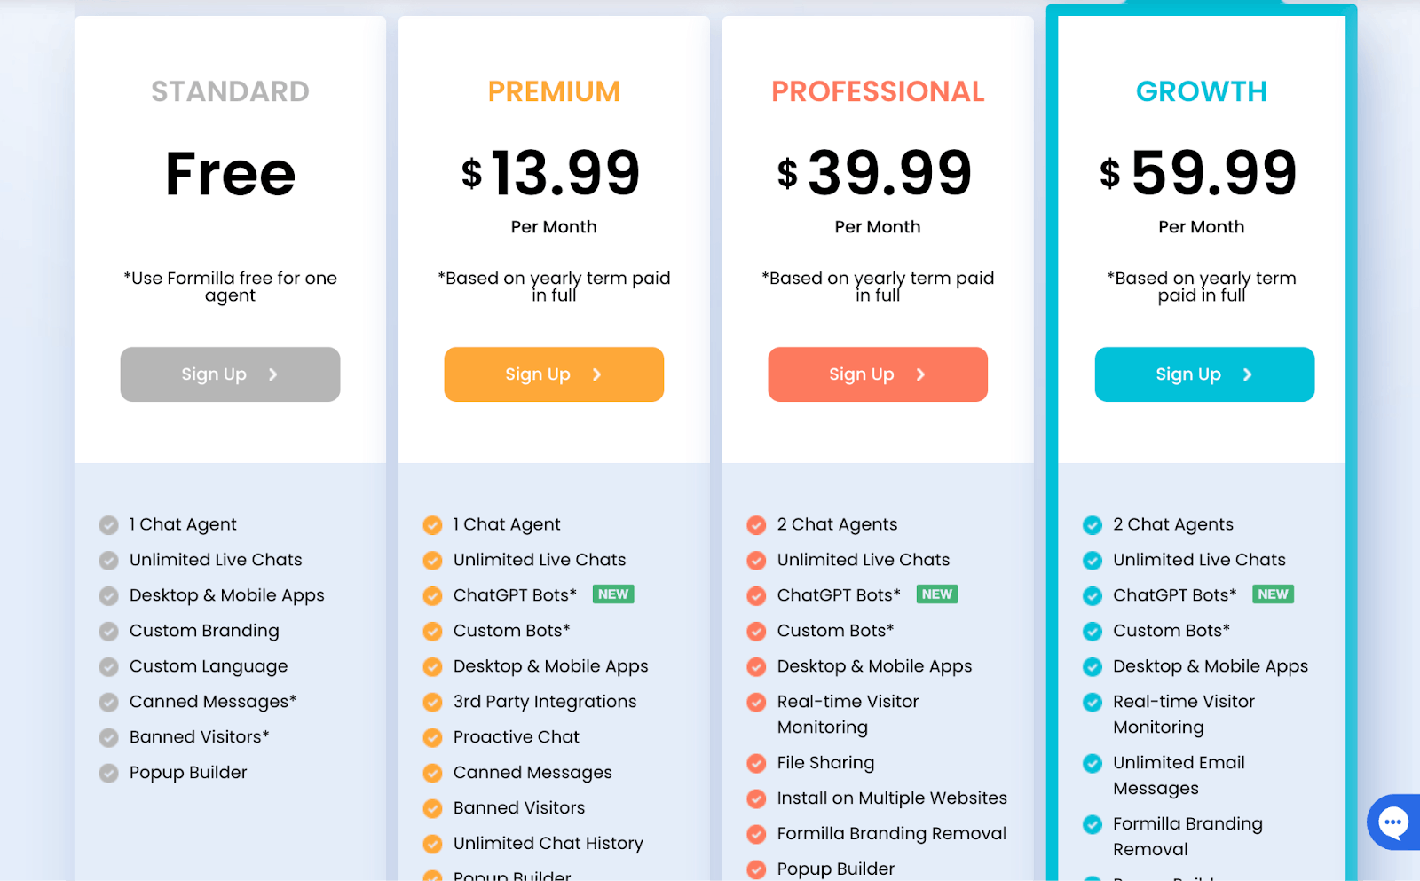
Task: Click the checkmark next to 3rd Party Integrations
Action: pyautogui.click(x=432, y=702)
